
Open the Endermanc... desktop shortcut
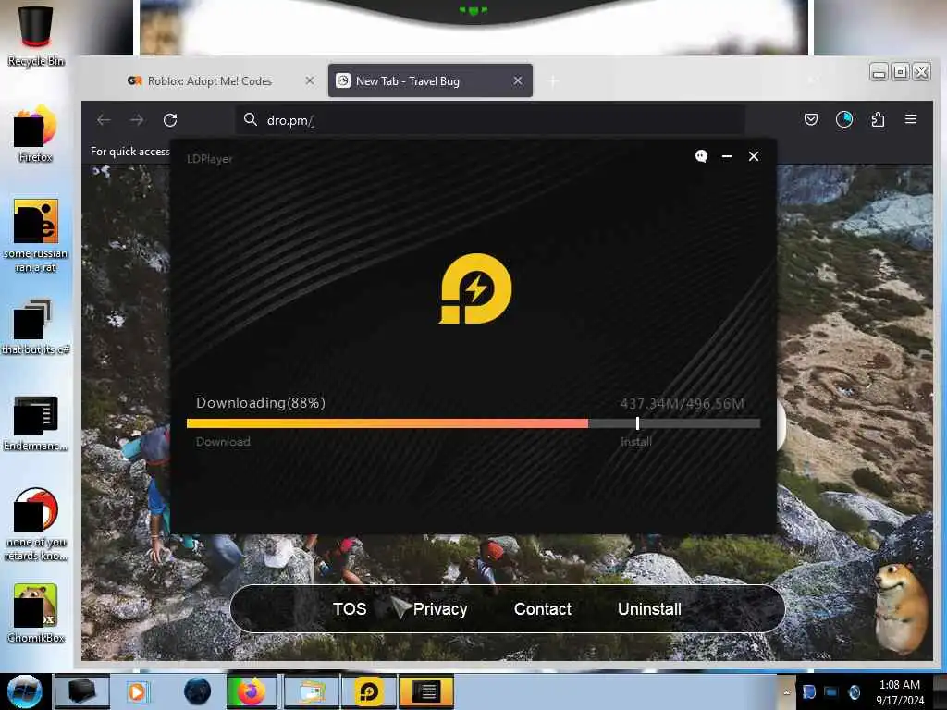tap(35, 423)
